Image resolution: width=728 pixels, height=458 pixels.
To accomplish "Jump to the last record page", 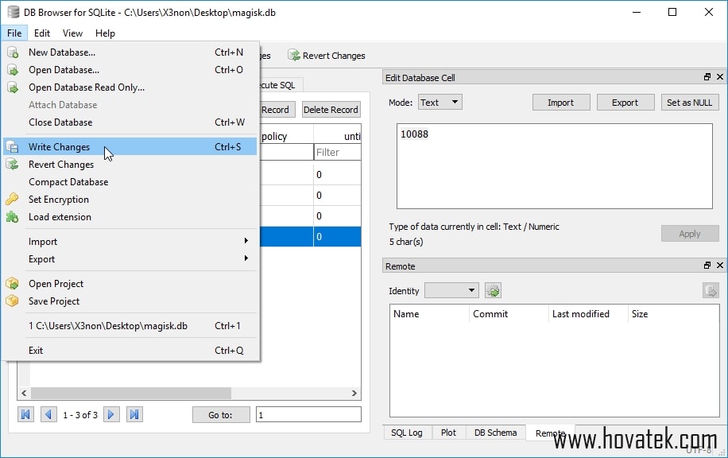I will 134,414.
